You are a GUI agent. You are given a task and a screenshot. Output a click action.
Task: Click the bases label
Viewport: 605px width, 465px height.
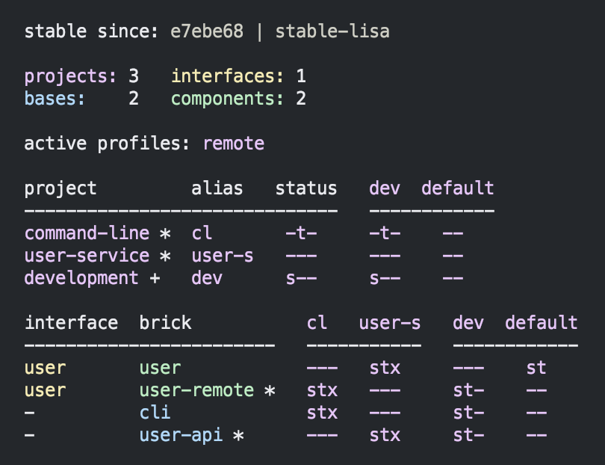coord(55,99)
